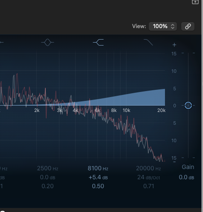Open the View 100% size dropdown

pyautogui.click(x=163, y=26)
